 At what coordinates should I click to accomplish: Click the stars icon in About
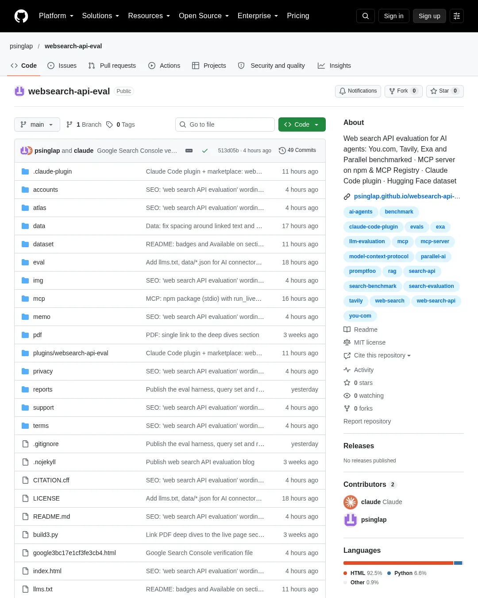[347, 383]
